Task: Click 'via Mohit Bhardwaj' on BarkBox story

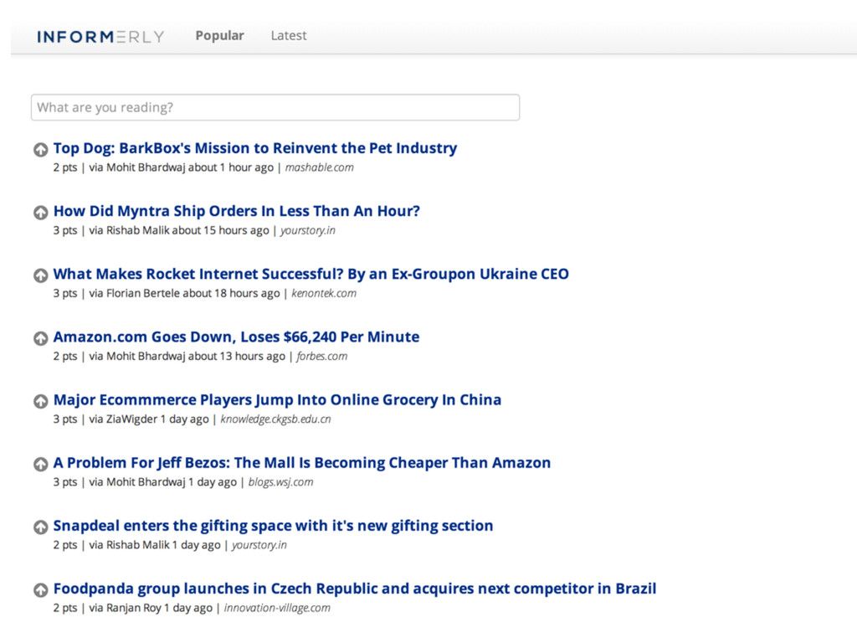Action: pos(137,167)
